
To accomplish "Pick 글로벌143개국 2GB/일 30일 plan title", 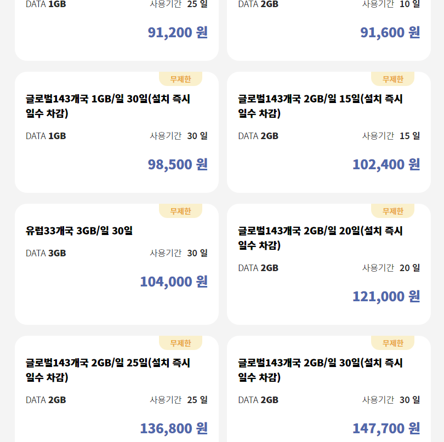I will coord(320,370).
